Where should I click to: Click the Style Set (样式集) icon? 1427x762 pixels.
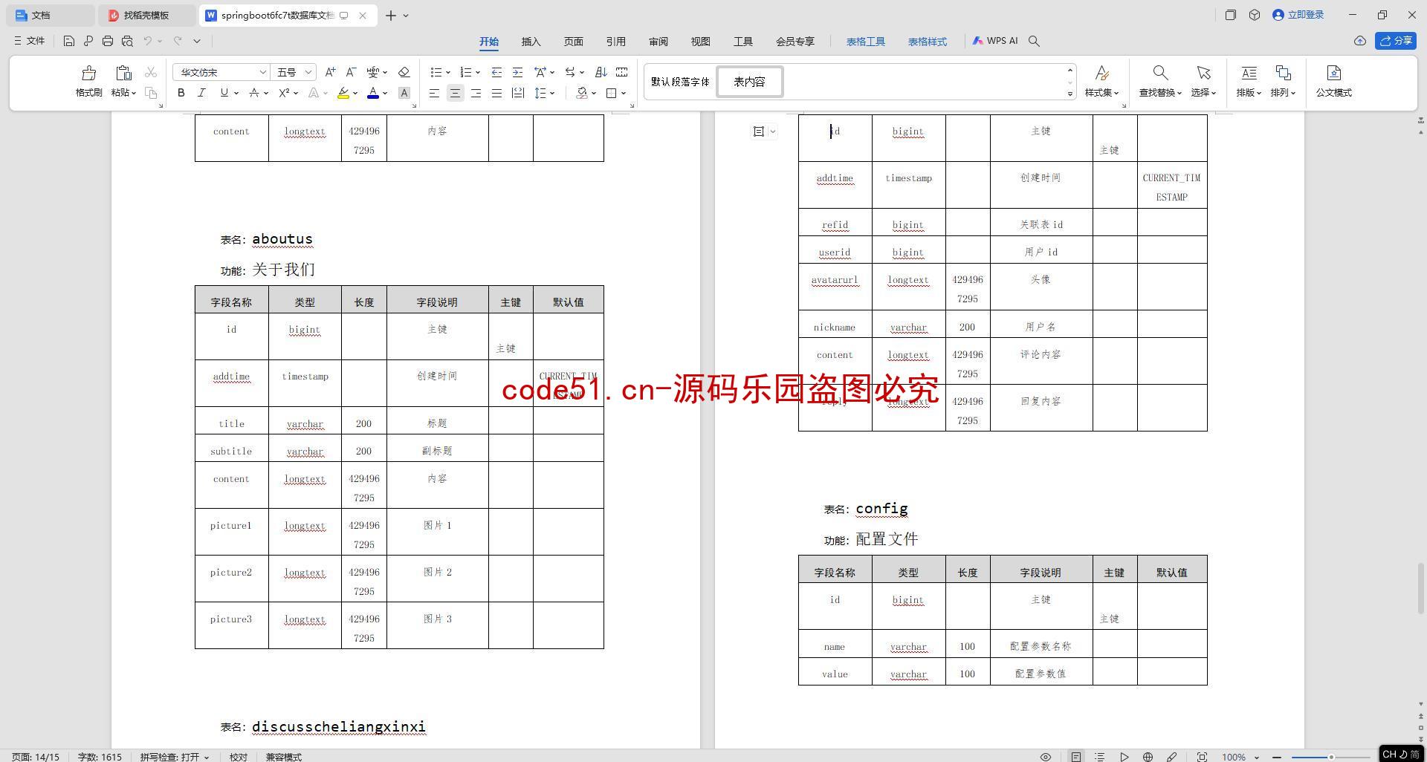1101,73
